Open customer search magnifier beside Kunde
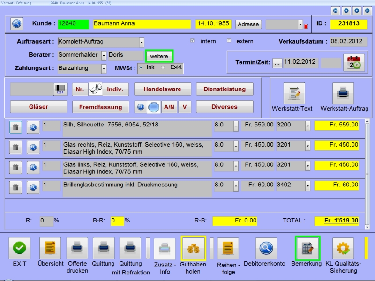This screenshot has width=375, height=281. point(17,24)
